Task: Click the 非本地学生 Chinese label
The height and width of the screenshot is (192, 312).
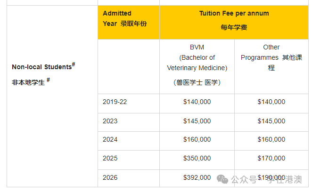Action: pos(29,82)
